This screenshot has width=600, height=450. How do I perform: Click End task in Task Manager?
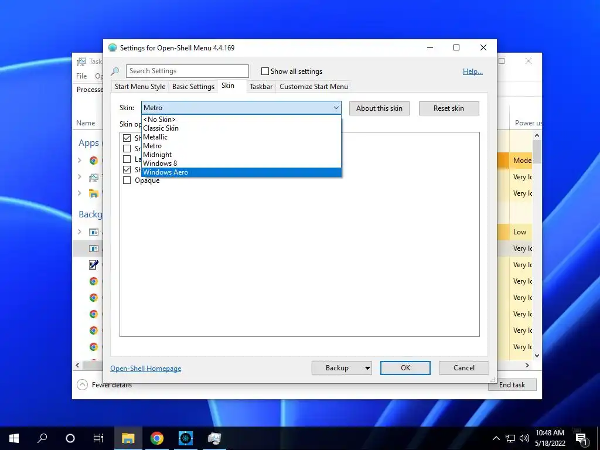pyautogui.click(x=512, y=385)
